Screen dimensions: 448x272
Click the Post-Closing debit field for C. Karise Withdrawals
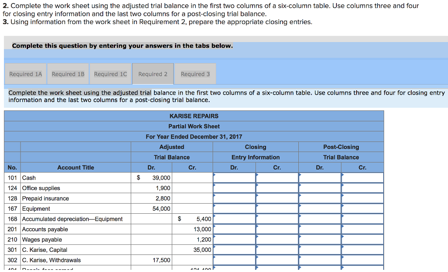[320, 260]
